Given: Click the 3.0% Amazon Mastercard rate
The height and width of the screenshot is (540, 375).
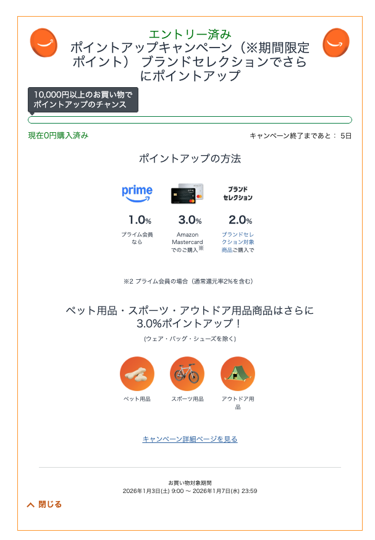Looking at the screenshot, I should pyautogui.click(x=190, y=220).
